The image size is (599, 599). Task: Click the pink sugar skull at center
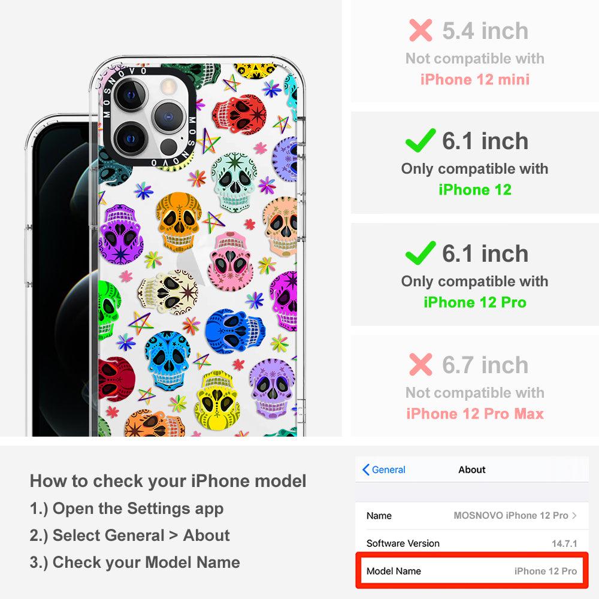[231, 261]
